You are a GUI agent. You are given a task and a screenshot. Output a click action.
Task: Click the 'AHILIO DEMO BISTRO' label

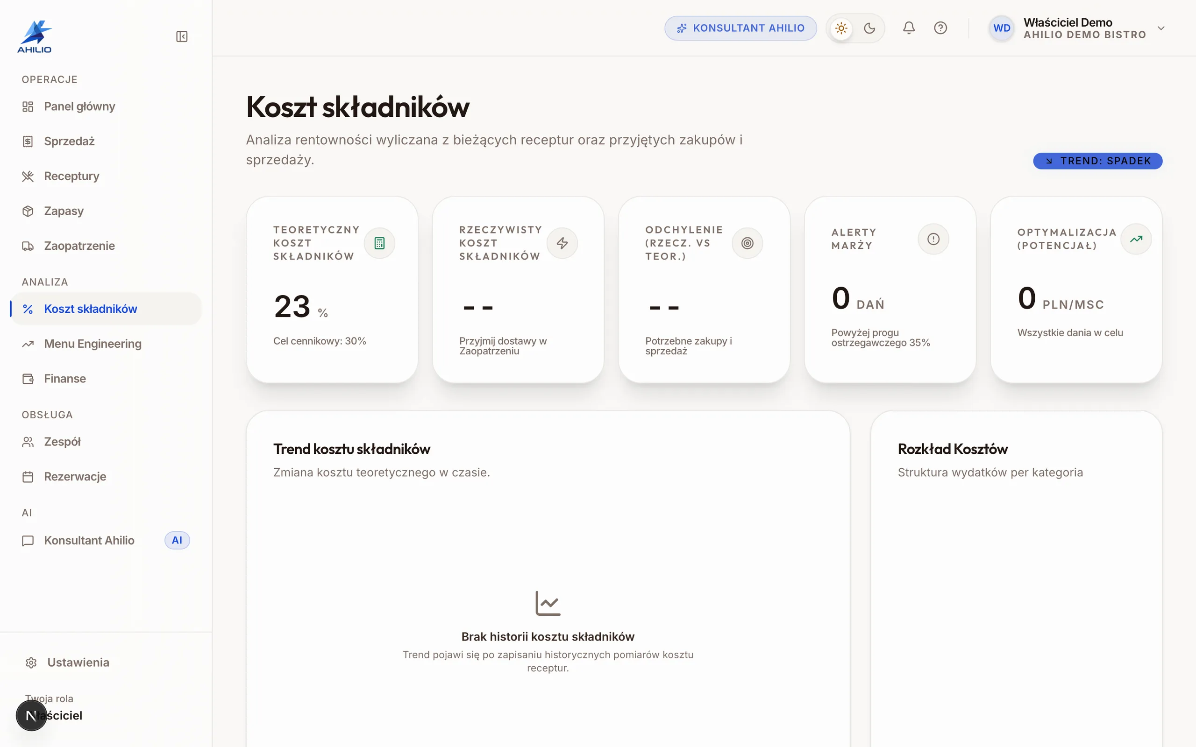[1085, 35]
